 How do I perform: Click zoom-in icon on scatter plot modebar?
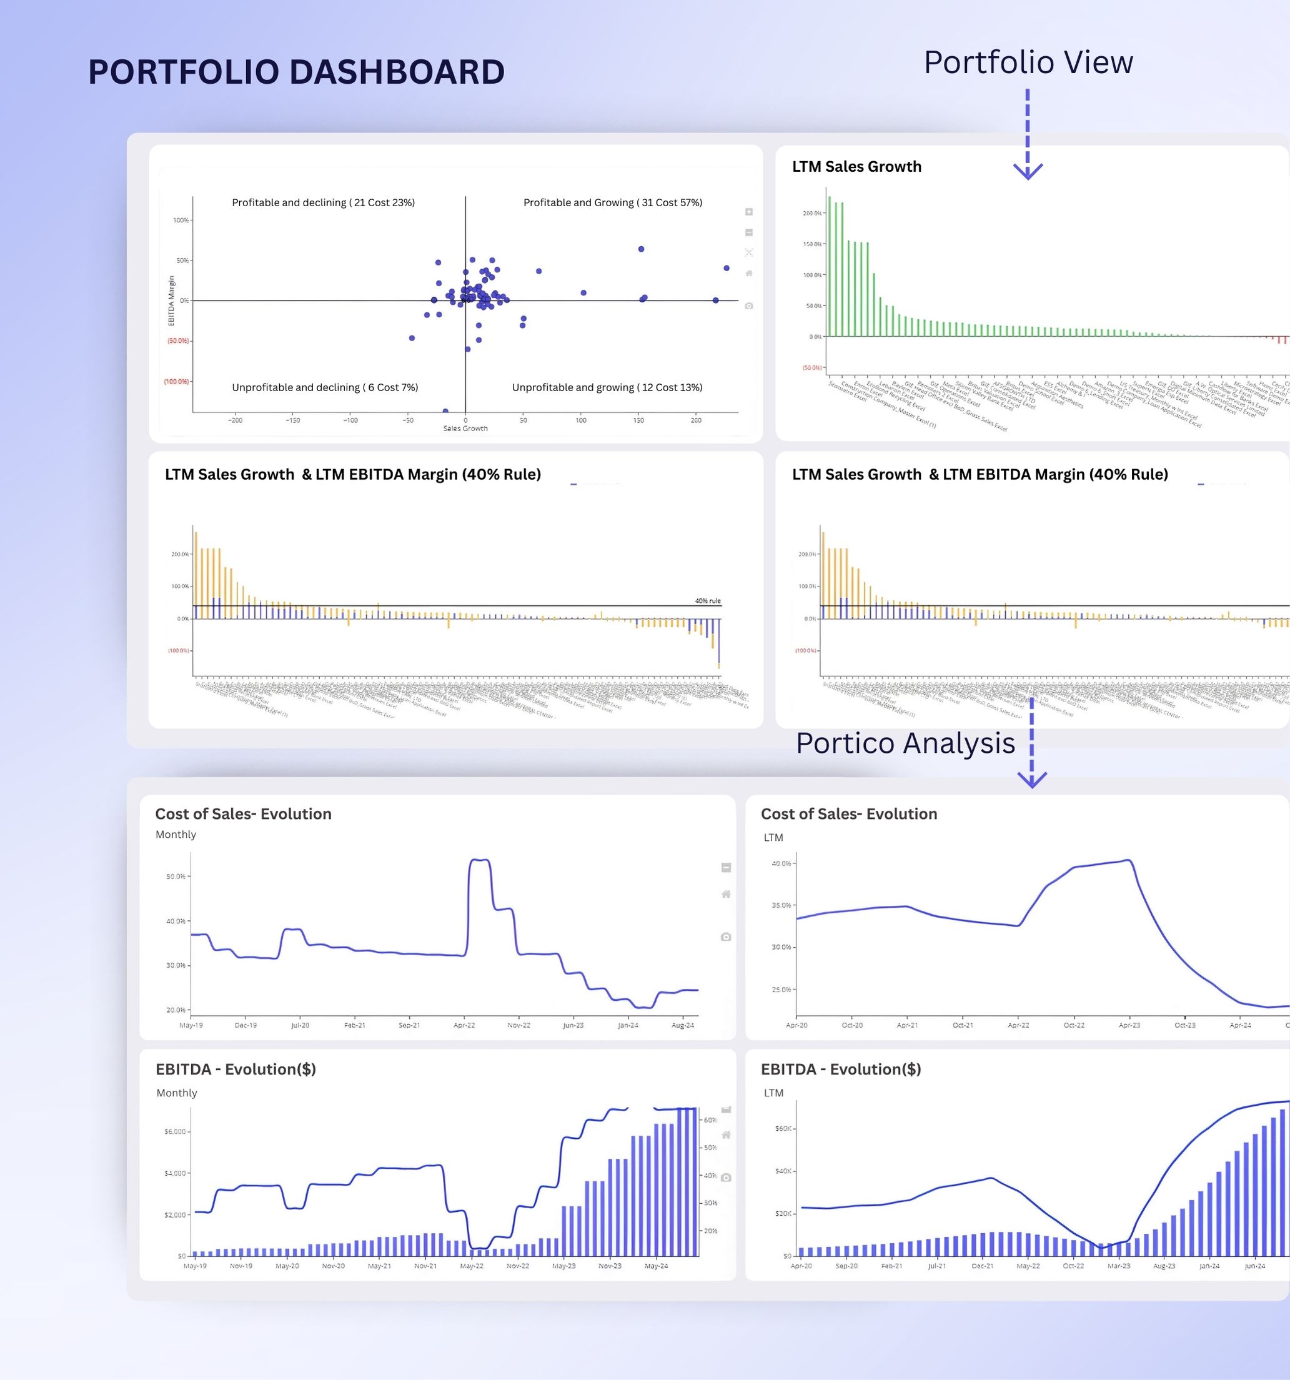pos(748,212)
